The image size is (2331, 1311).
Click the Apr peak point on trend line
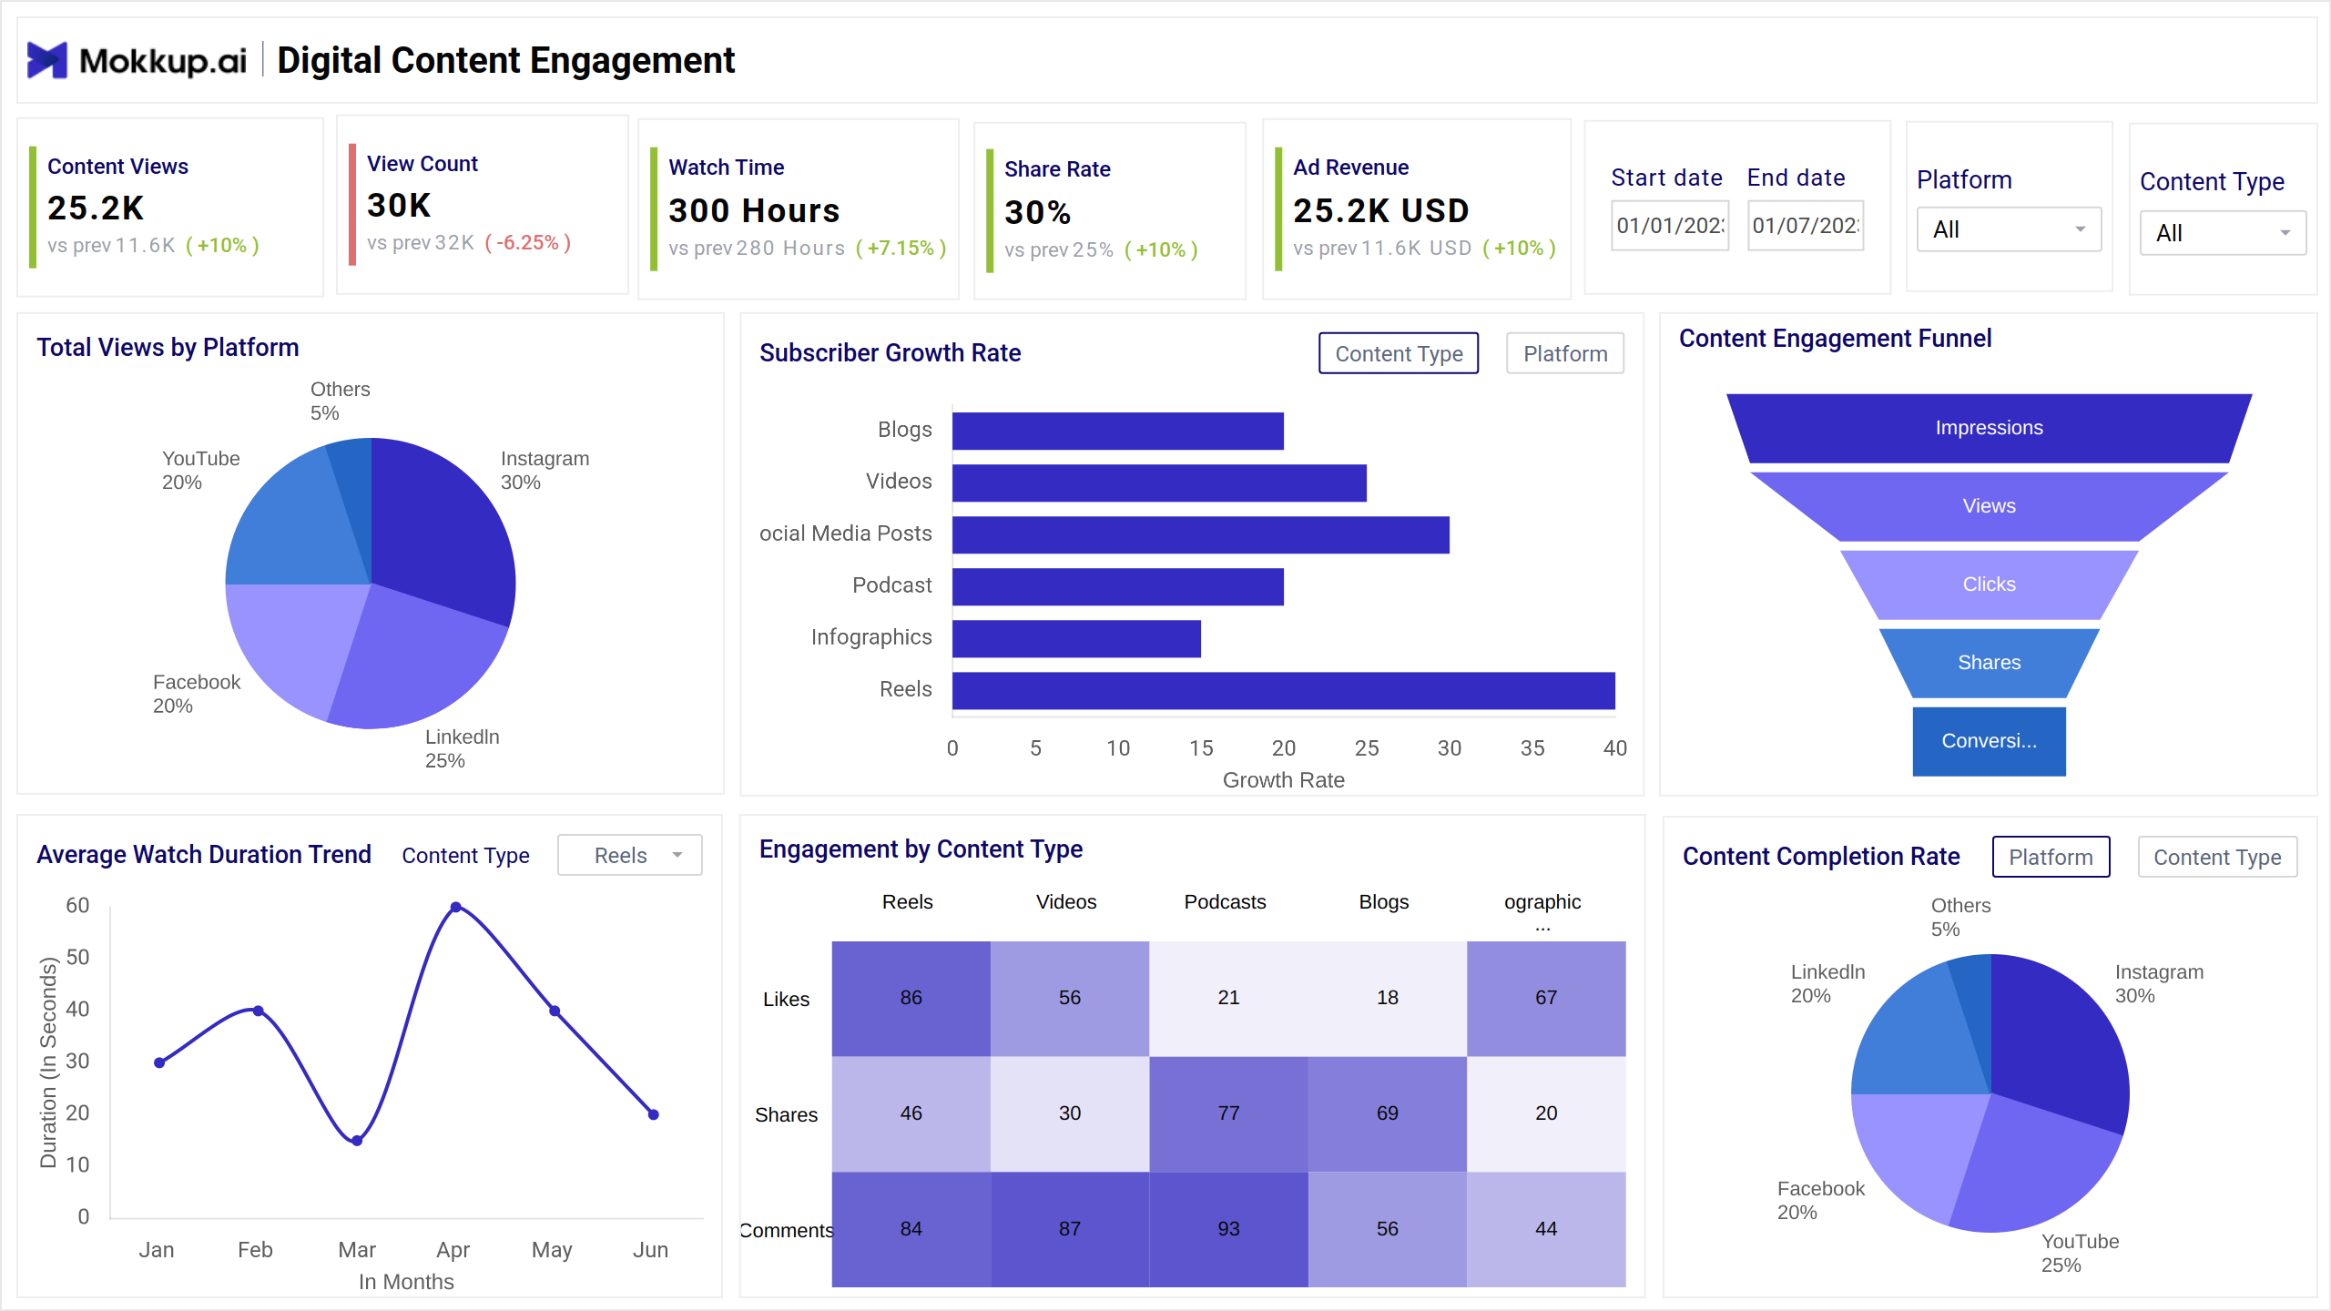pos(456,907)
